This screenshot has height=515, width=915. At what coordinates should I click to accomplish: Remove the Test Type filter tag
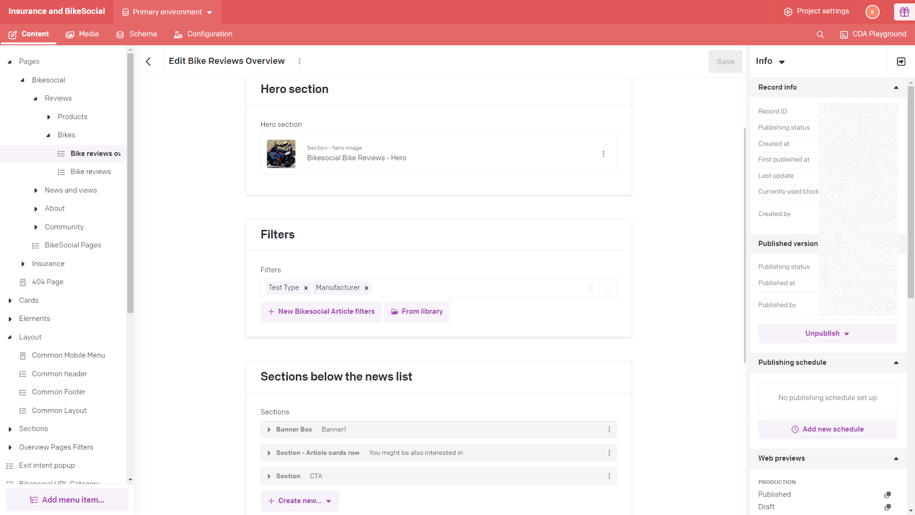306,288
